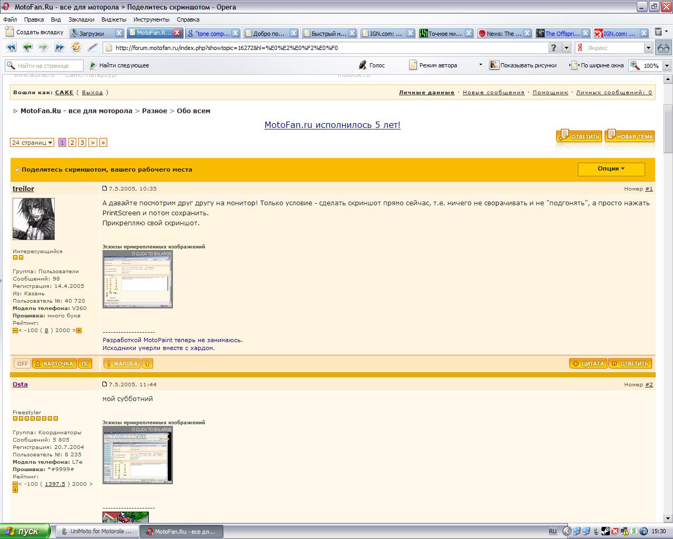Open the 24 страниц page dropdown
This screenshot has height=539, width=673.
pyautogui.click(x=32, y=142)
